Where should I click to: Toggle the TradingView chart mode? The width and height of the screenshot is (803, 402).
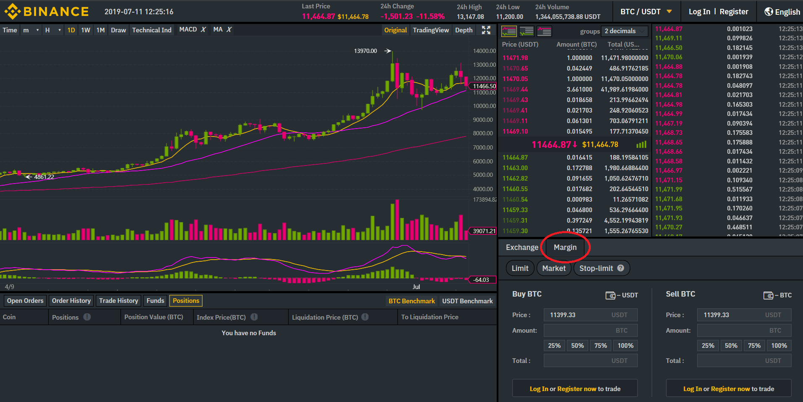tap(431, 30)
